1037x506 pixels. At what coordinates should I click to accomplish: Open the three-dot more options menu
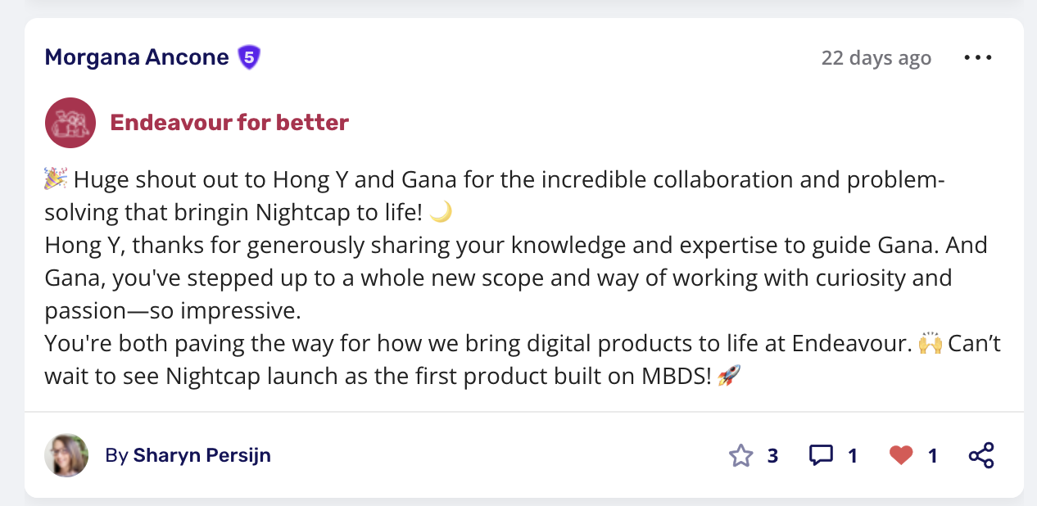[978, 58]
